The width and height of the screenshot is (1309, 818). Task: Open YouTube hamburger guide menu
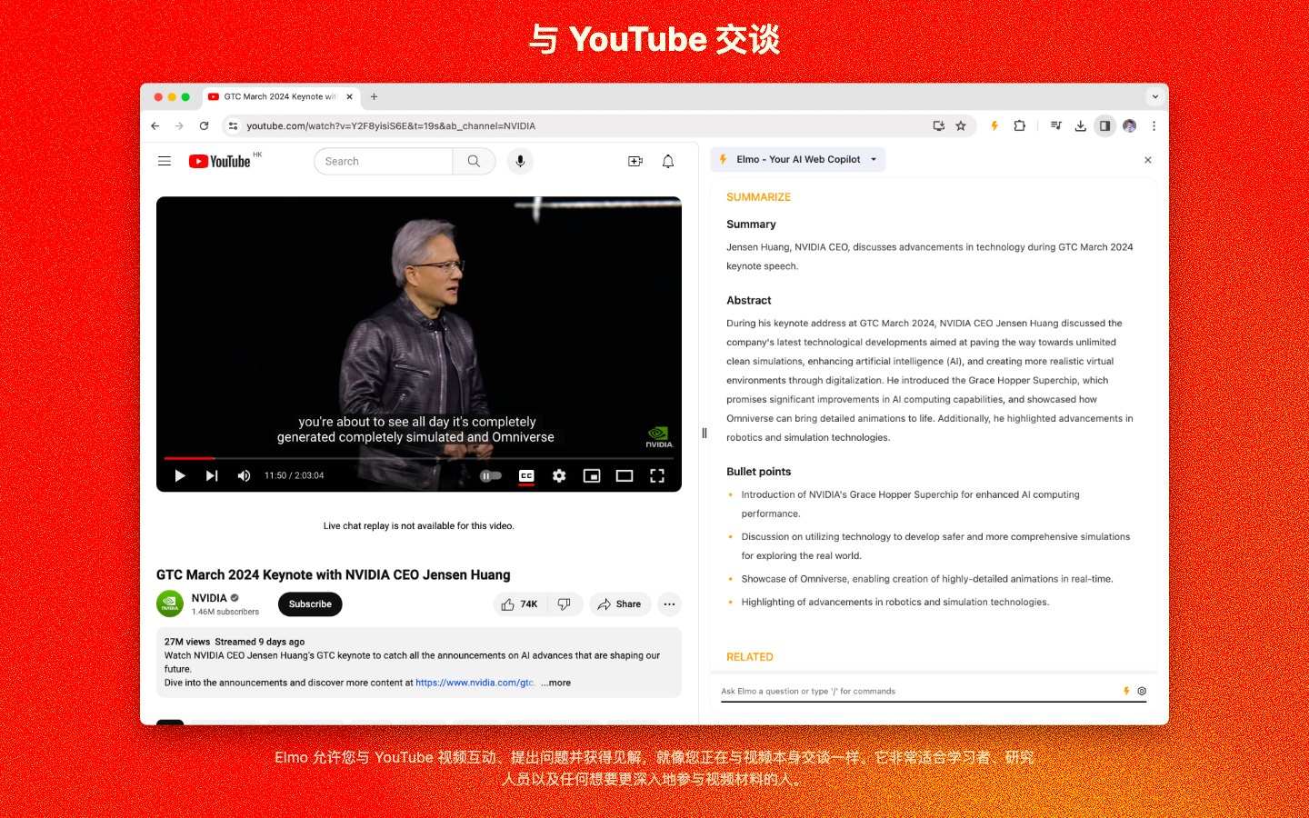[x=165, y=161]
